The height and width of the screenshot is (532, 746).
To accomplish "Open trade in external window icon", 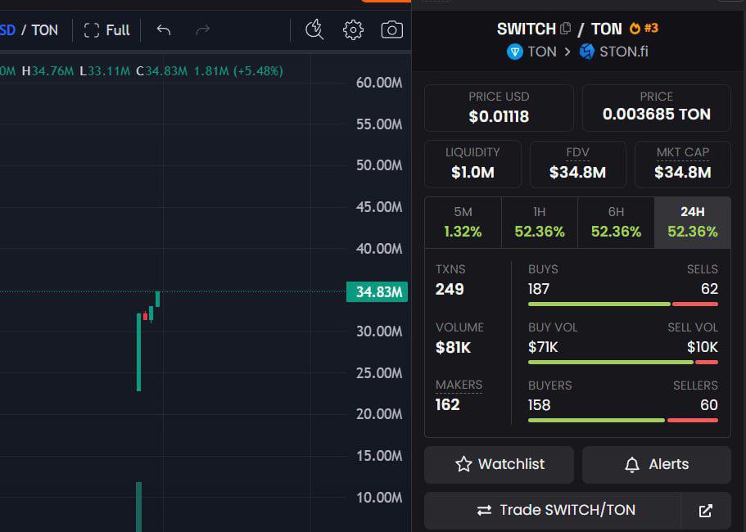I will 706,511.
